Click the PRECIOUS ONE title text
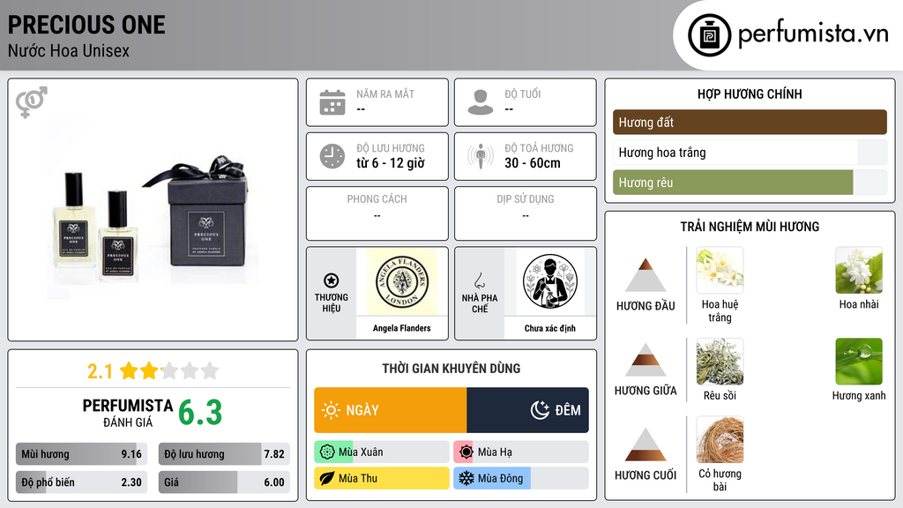The image size is (903, 508). tap(86, 25)
